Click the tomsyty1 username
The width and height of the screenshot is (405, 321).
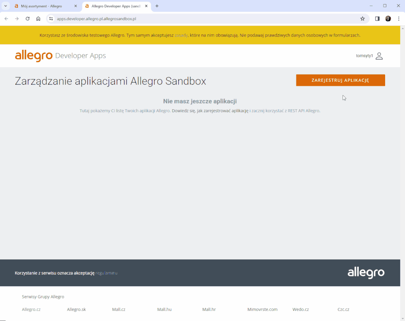tap(364, 56)
